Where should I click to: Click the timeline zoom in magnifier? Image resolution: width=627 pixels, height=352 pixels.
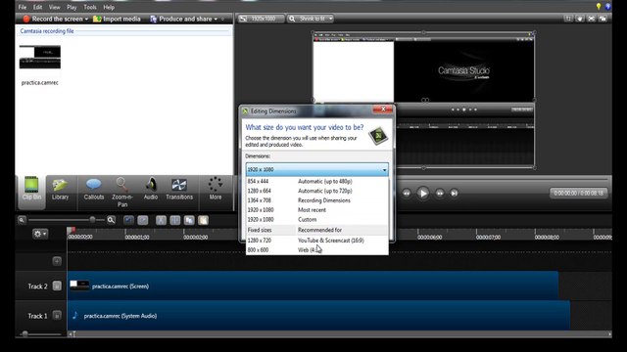(x=111, y=220)
